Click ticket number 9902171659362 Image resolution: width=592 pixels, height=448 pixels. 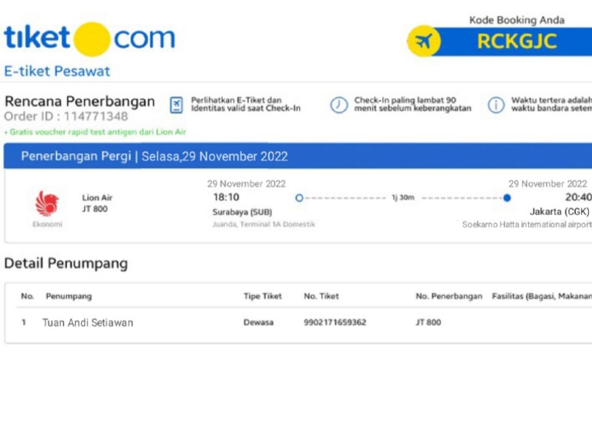tap(335, 322)
